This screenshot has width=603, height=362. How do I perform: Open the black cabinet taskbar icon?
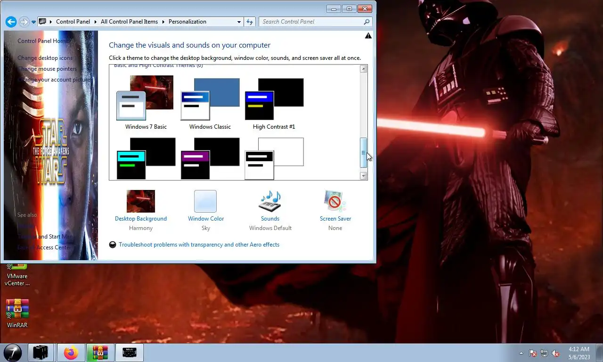click(41, 353)
